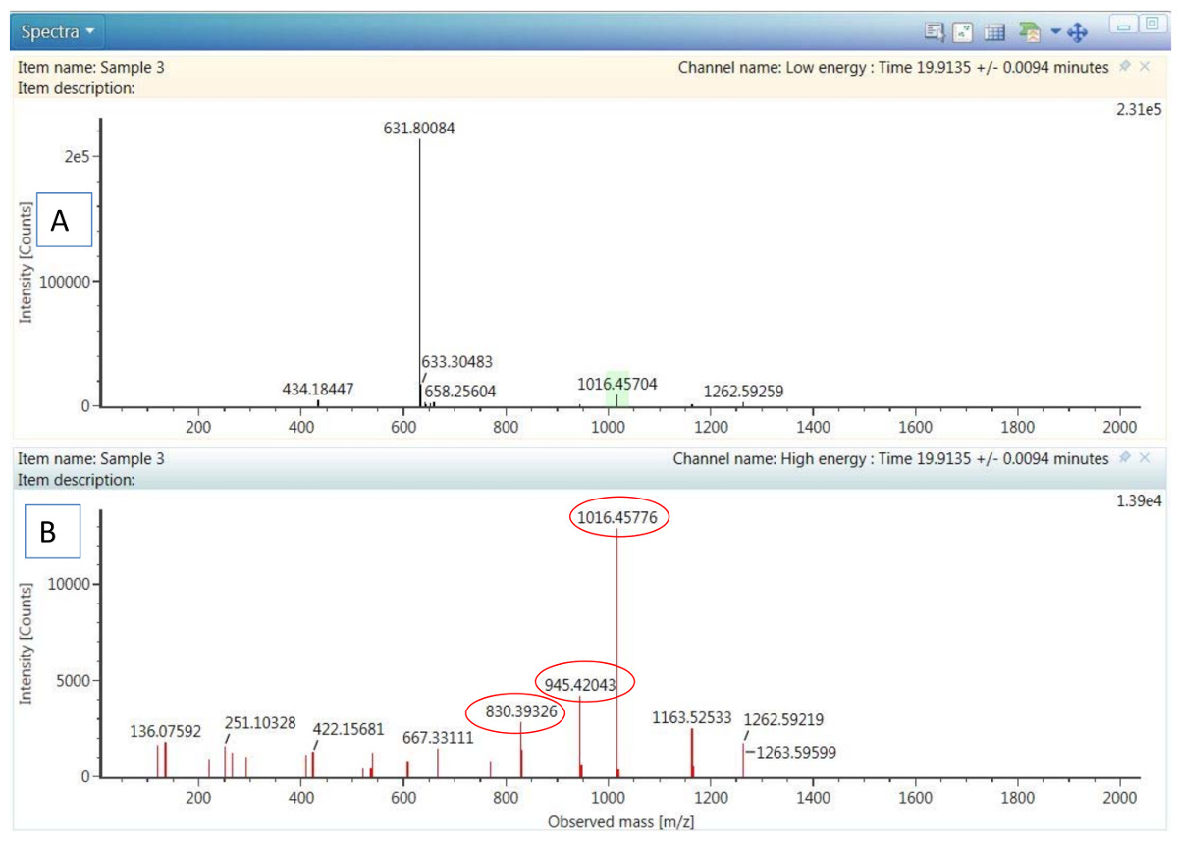Click peak label 667.33111
1178x841 pixels.
coord(439,737)
